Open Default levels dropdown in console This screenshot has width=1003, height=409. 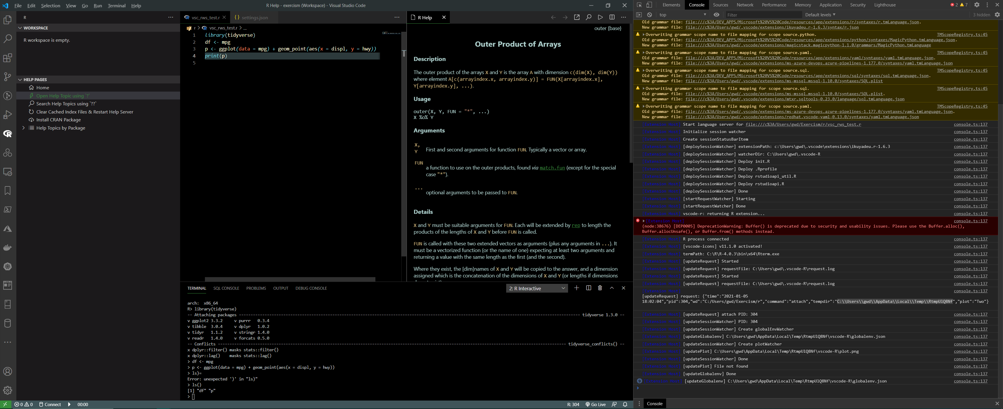[x=820, y=15]
